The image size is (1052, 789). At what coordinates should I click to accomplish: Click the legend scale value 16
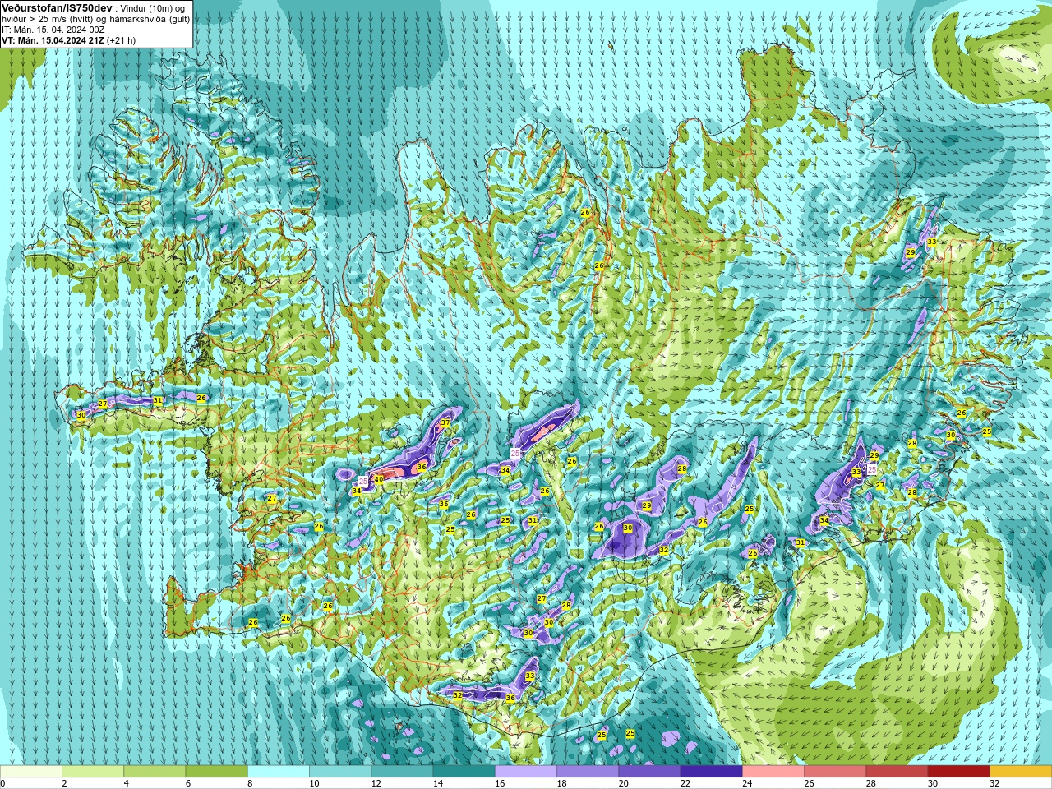coord(501,783)
